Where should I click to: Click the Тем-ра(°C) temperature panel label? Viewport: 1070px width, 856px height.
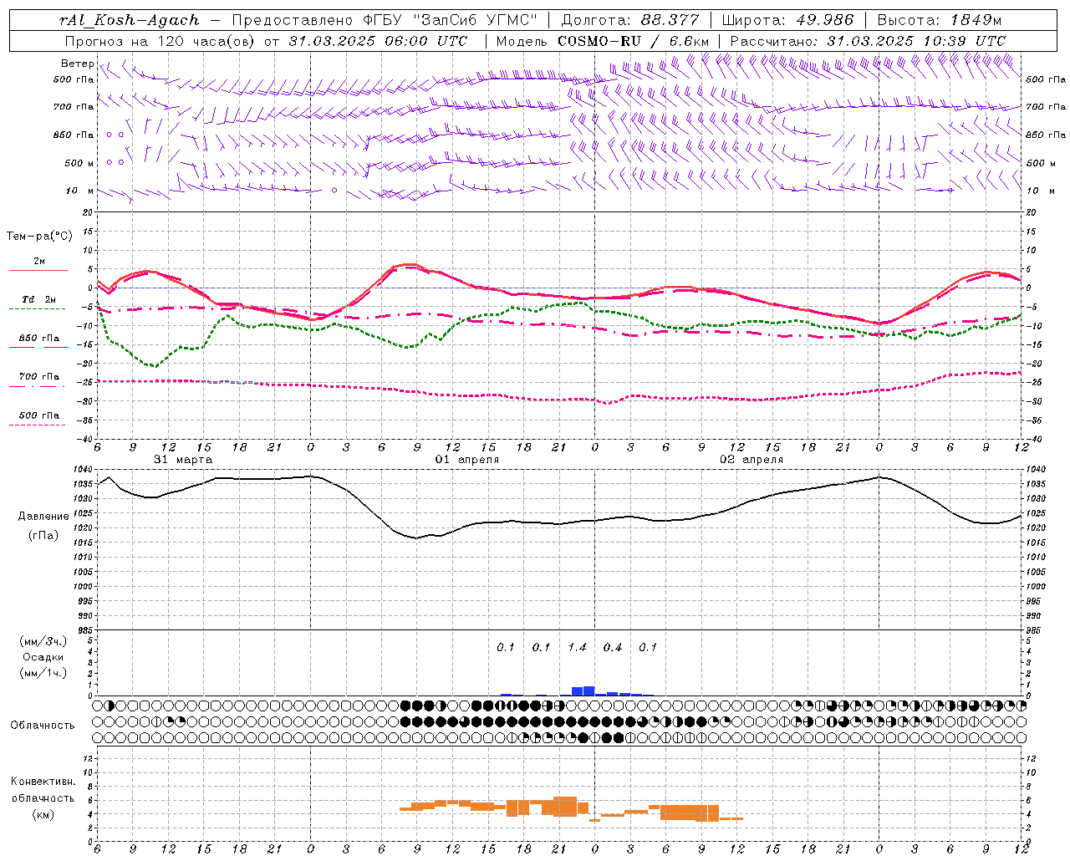coord(39,237)
